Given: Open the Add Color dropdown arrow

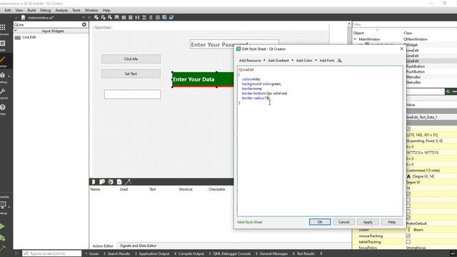Looking at the screenshot, I should coord(316,60).
